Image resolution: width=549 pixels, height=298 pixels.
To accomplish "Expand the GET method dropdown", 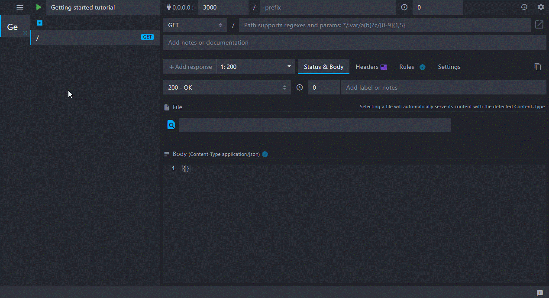I will click(195, 25).
